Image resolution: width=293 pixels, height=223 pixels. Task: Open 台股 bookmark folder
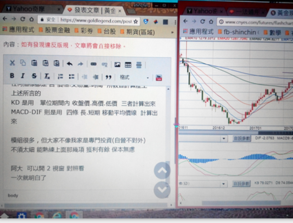click(107, 31)
